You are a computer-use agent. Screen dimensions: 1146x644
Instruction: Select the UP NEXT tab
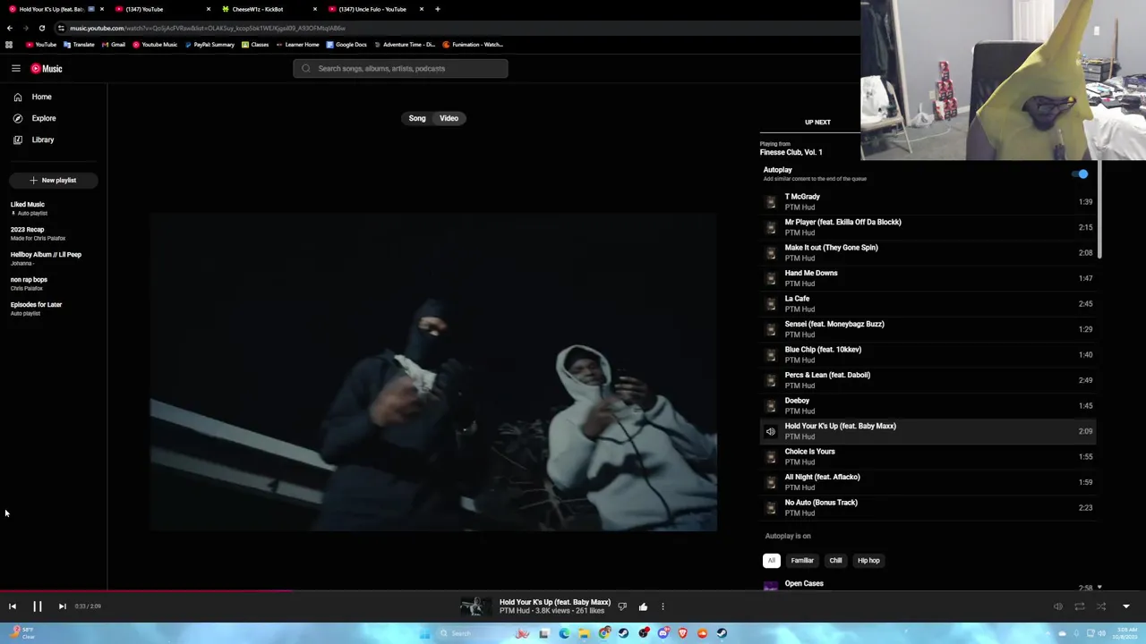click(817, 123)
